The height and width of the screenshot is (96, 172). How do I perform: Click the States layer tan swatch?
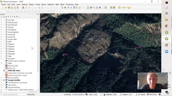(x=6, y=68)
